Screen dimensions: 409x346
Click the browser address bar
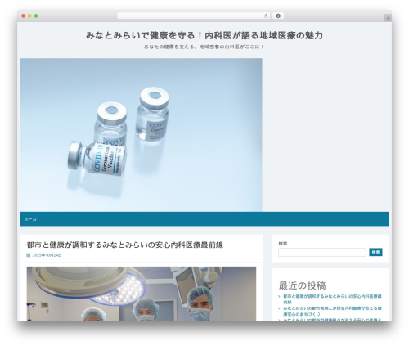pos(193,16)
